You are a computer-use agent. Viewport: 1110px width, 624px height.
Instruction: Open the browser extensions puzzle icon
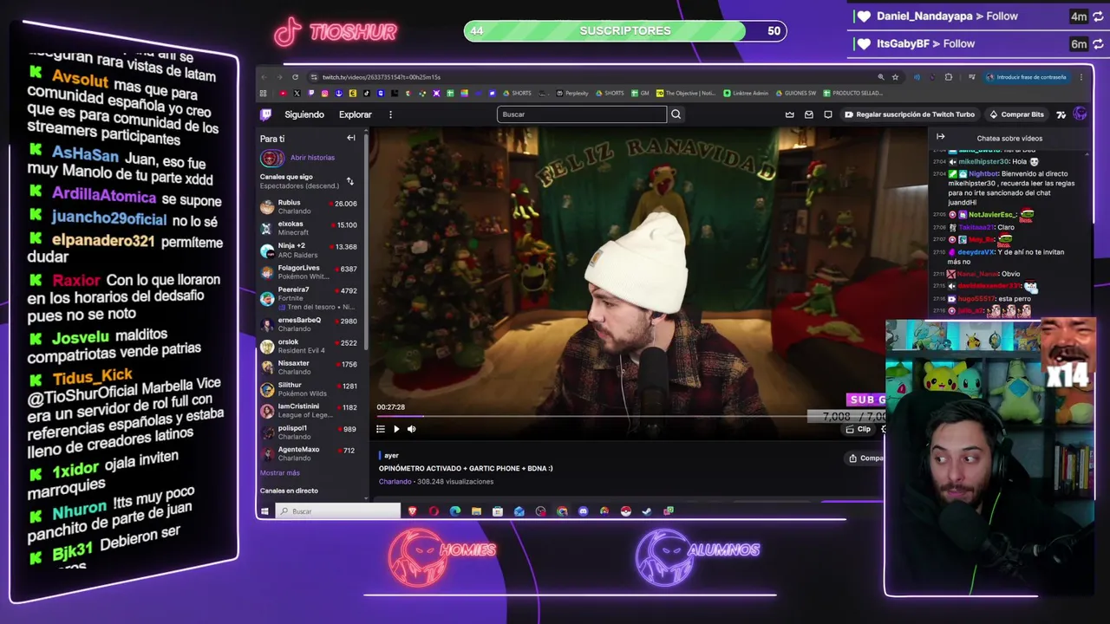tap(949, 77)
